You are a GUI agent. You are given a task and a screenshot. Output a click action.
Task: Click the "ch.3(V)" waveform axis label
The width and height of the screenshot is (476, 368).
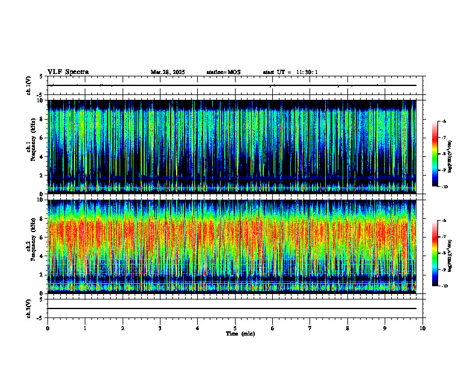tap(29, 308)
